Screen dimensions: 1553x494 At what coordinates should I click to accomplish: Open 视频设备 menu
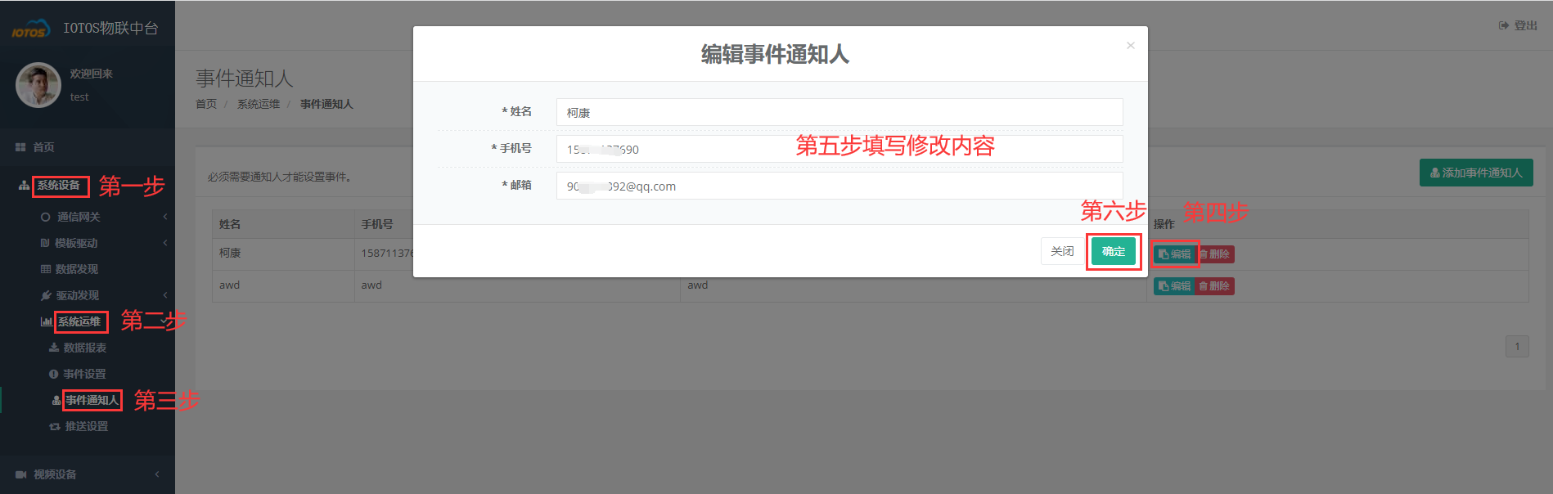[55, 474]
